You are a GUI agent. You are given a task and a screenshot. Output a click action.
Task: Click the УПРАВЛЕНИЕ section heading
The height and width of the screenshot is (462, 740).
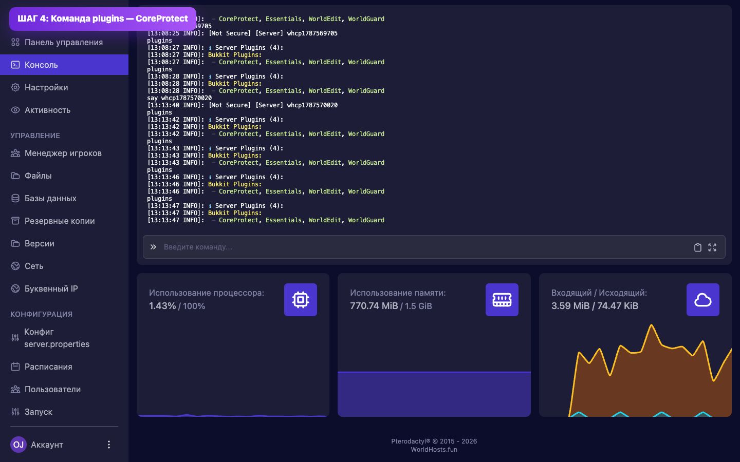[35, 136]
